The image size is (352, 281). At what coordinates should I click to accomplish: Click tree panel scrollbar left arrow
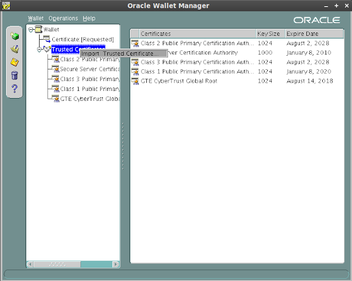pos(30,264)
